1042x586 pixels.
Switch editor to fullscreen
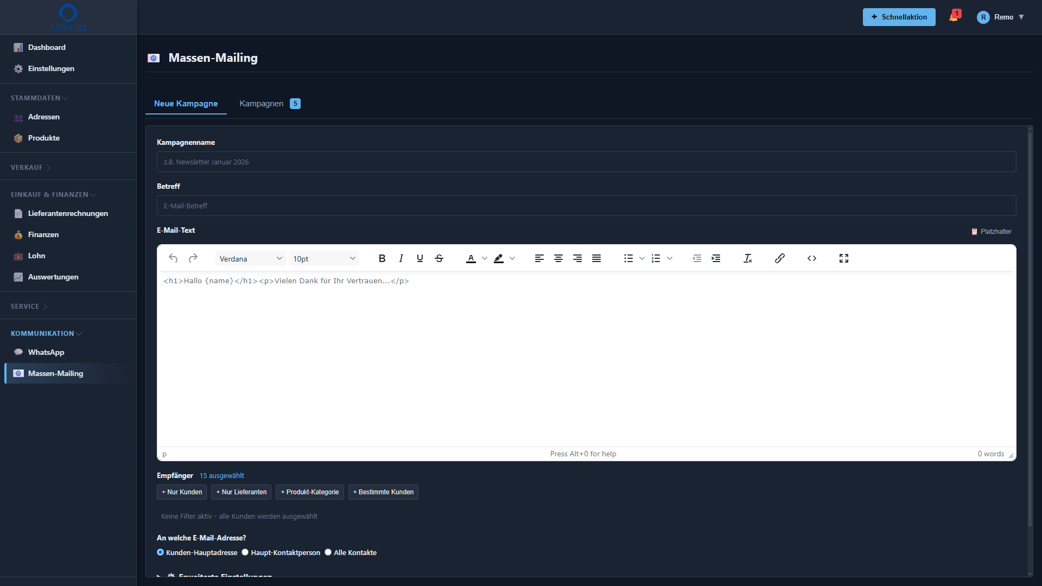844,258
